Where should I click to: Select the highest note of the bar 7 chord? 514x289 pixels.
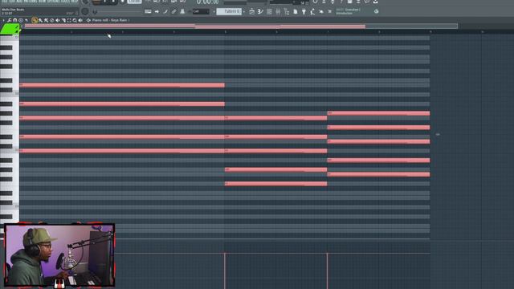(x=378, y=113)
